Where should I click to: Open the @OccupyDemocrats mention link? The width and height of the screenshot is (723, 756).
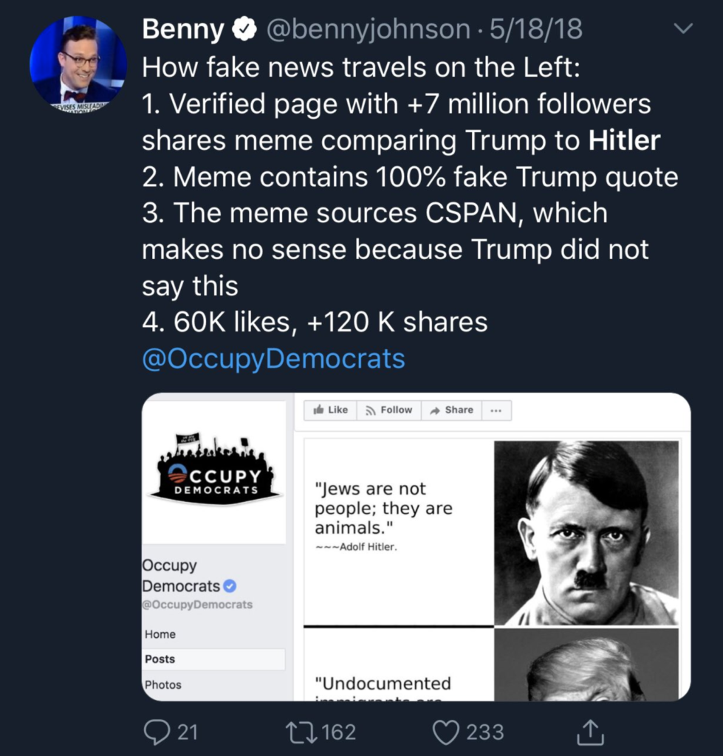[272, 360]
